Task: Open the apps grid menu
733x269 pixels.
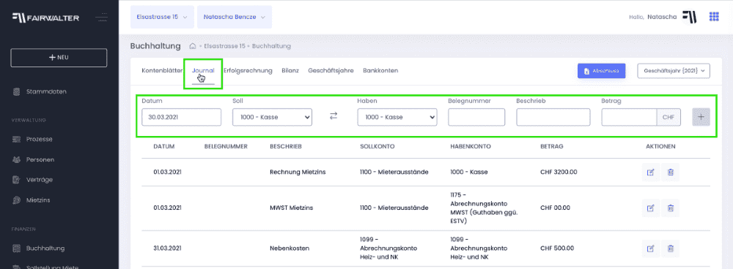Action: (714, 17)
